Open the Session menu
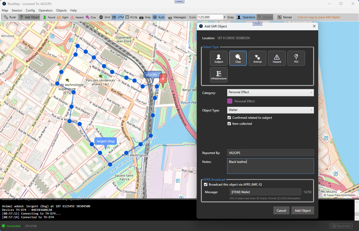 pyautogui.click(x=17, y=10)
